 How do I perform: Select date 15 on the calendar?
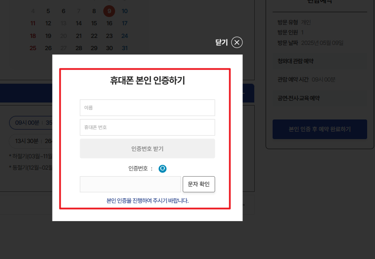pyautogui.click(x=94, y=23)
